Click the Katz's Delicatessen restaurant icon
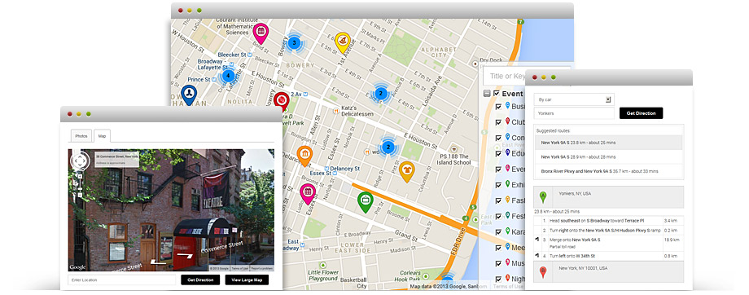Viewport: 749px width, 295px height. [335, 111]
